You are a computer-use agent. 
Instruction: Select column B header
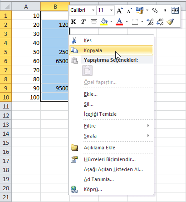55,6
